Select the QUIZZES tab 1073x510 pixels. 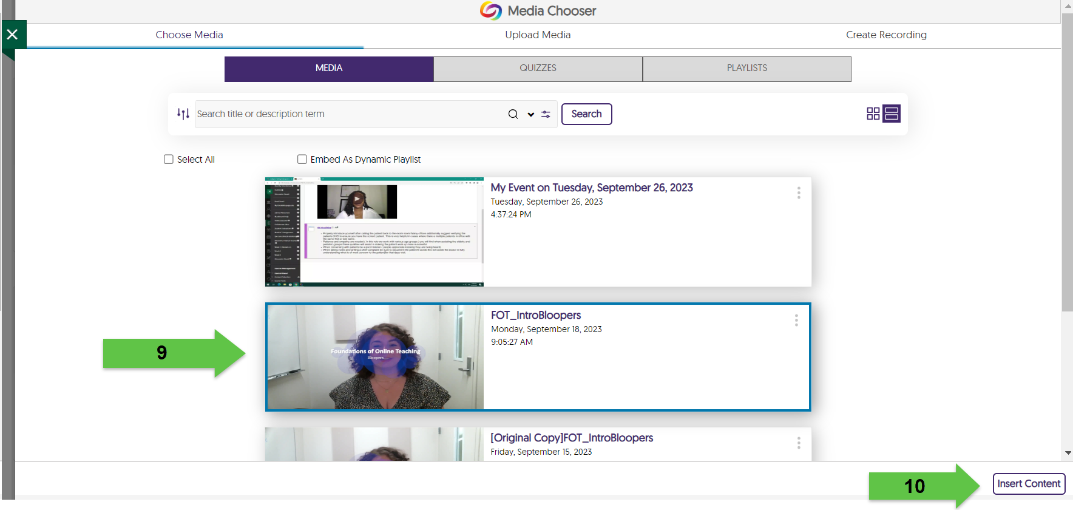click(538, 69)
